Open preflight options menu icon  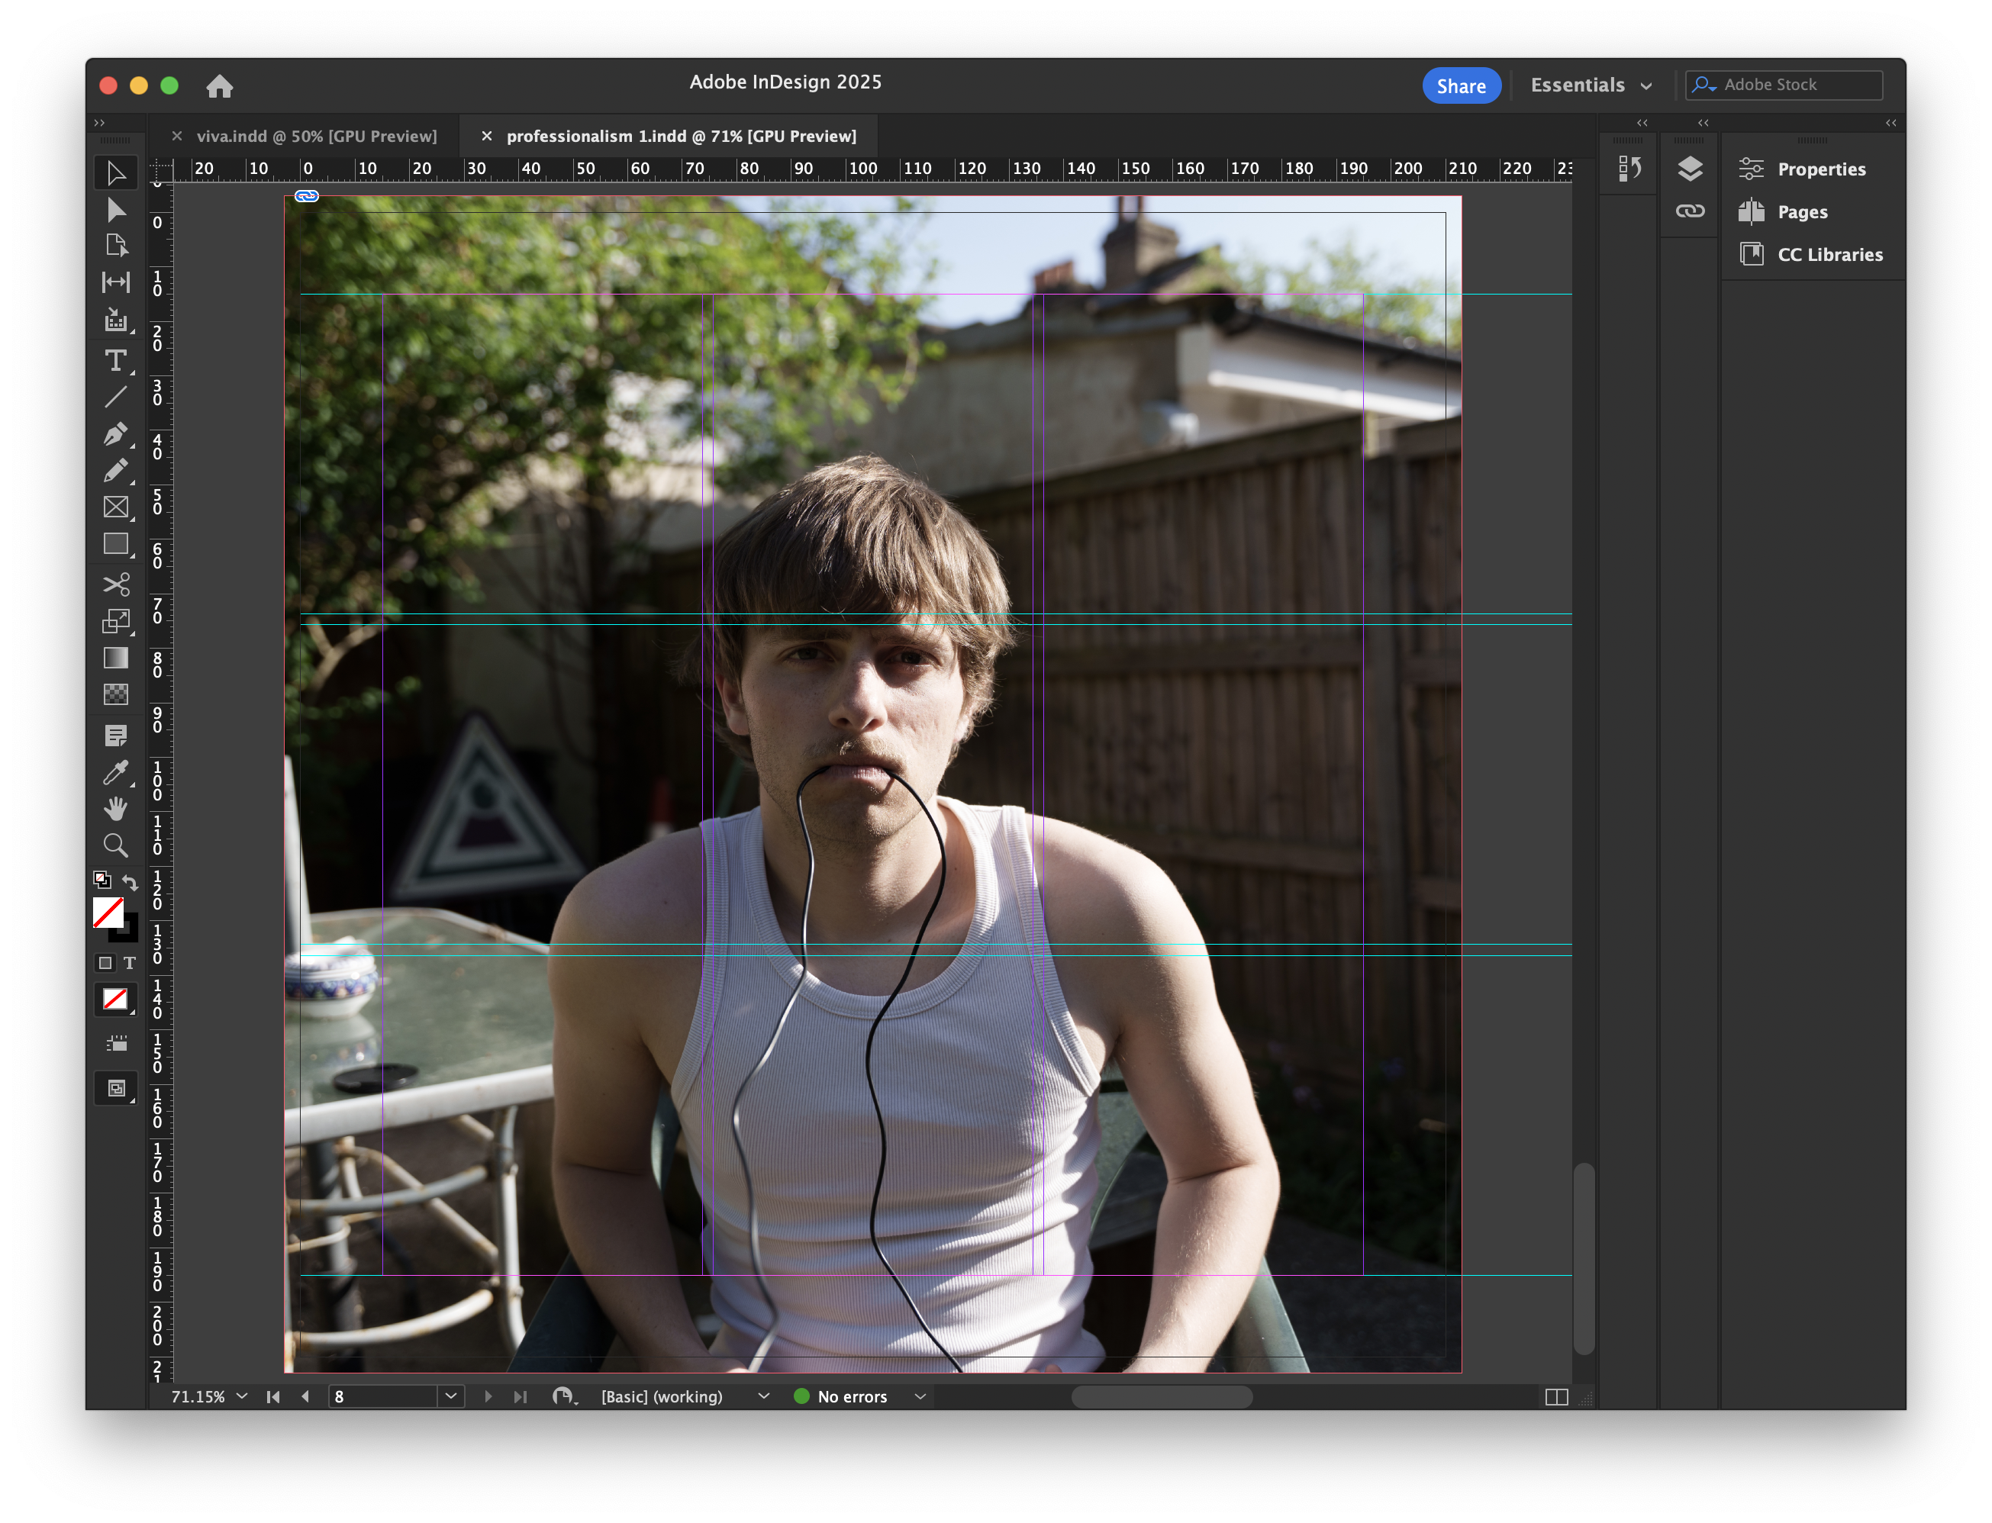tap(565, 1396)
